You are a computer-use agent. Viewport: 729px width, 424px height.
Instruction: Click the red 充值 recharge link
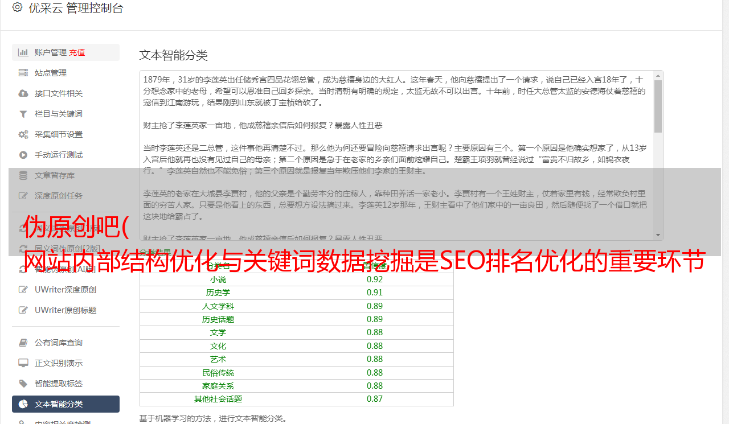coord(77,52)
